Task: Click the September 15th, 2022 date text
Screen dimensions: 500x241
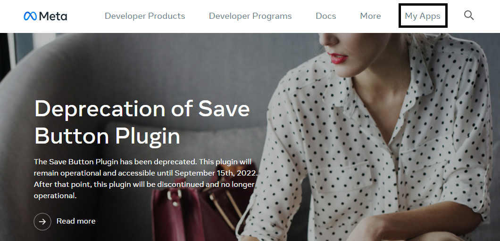Action: click(215, 173)
